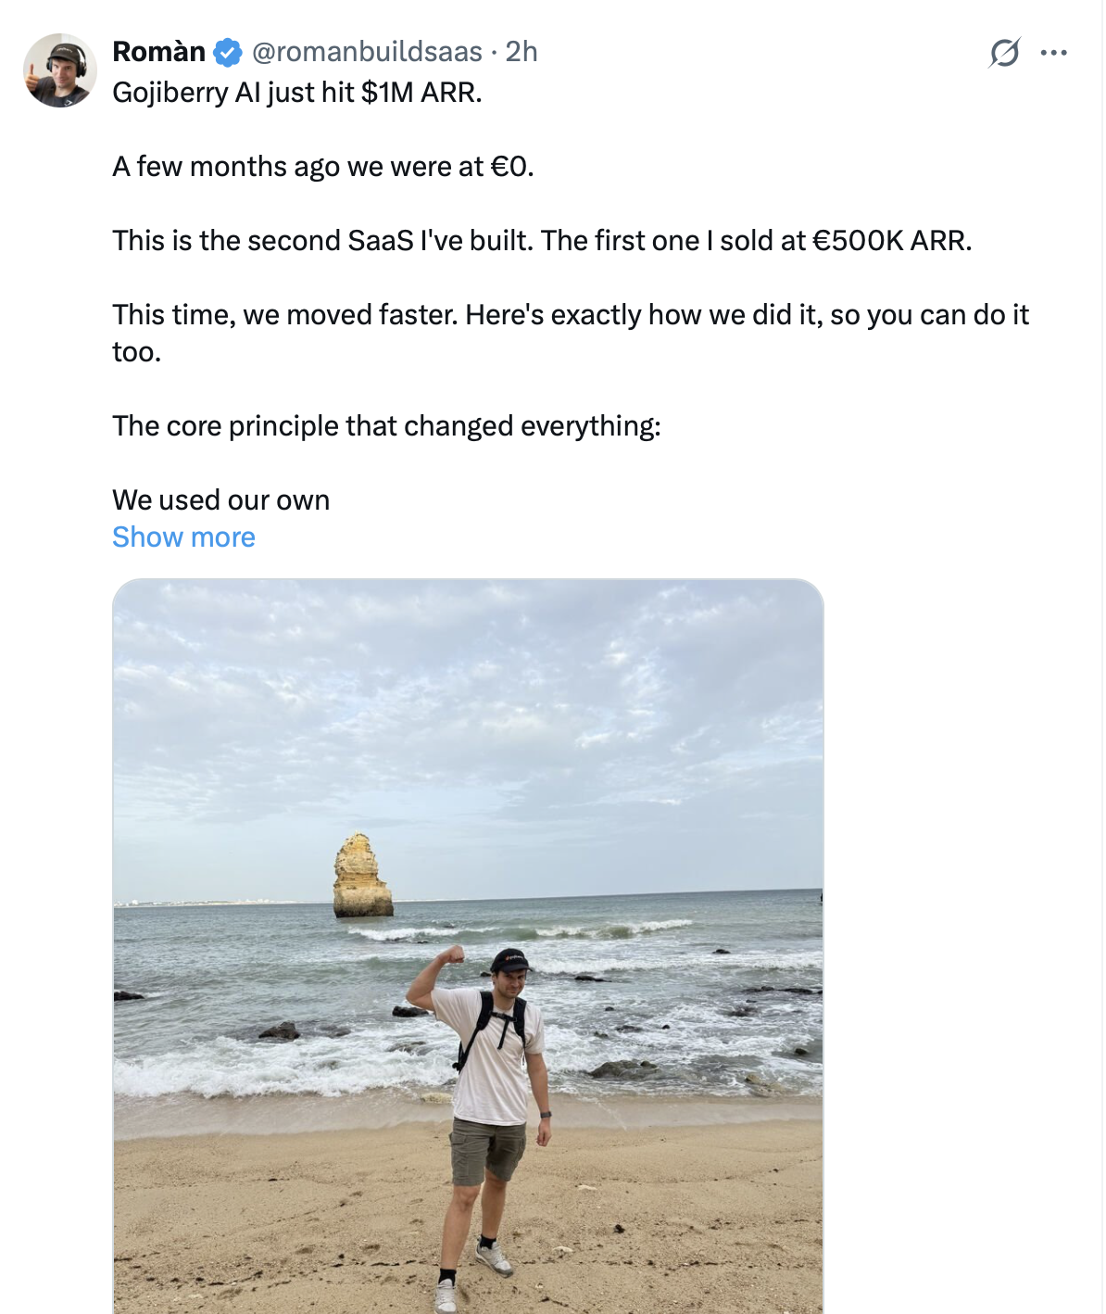Click the cloudy sky area of the photo
The width and height of the screenshot is (1106, 1314).
point(468,704)
